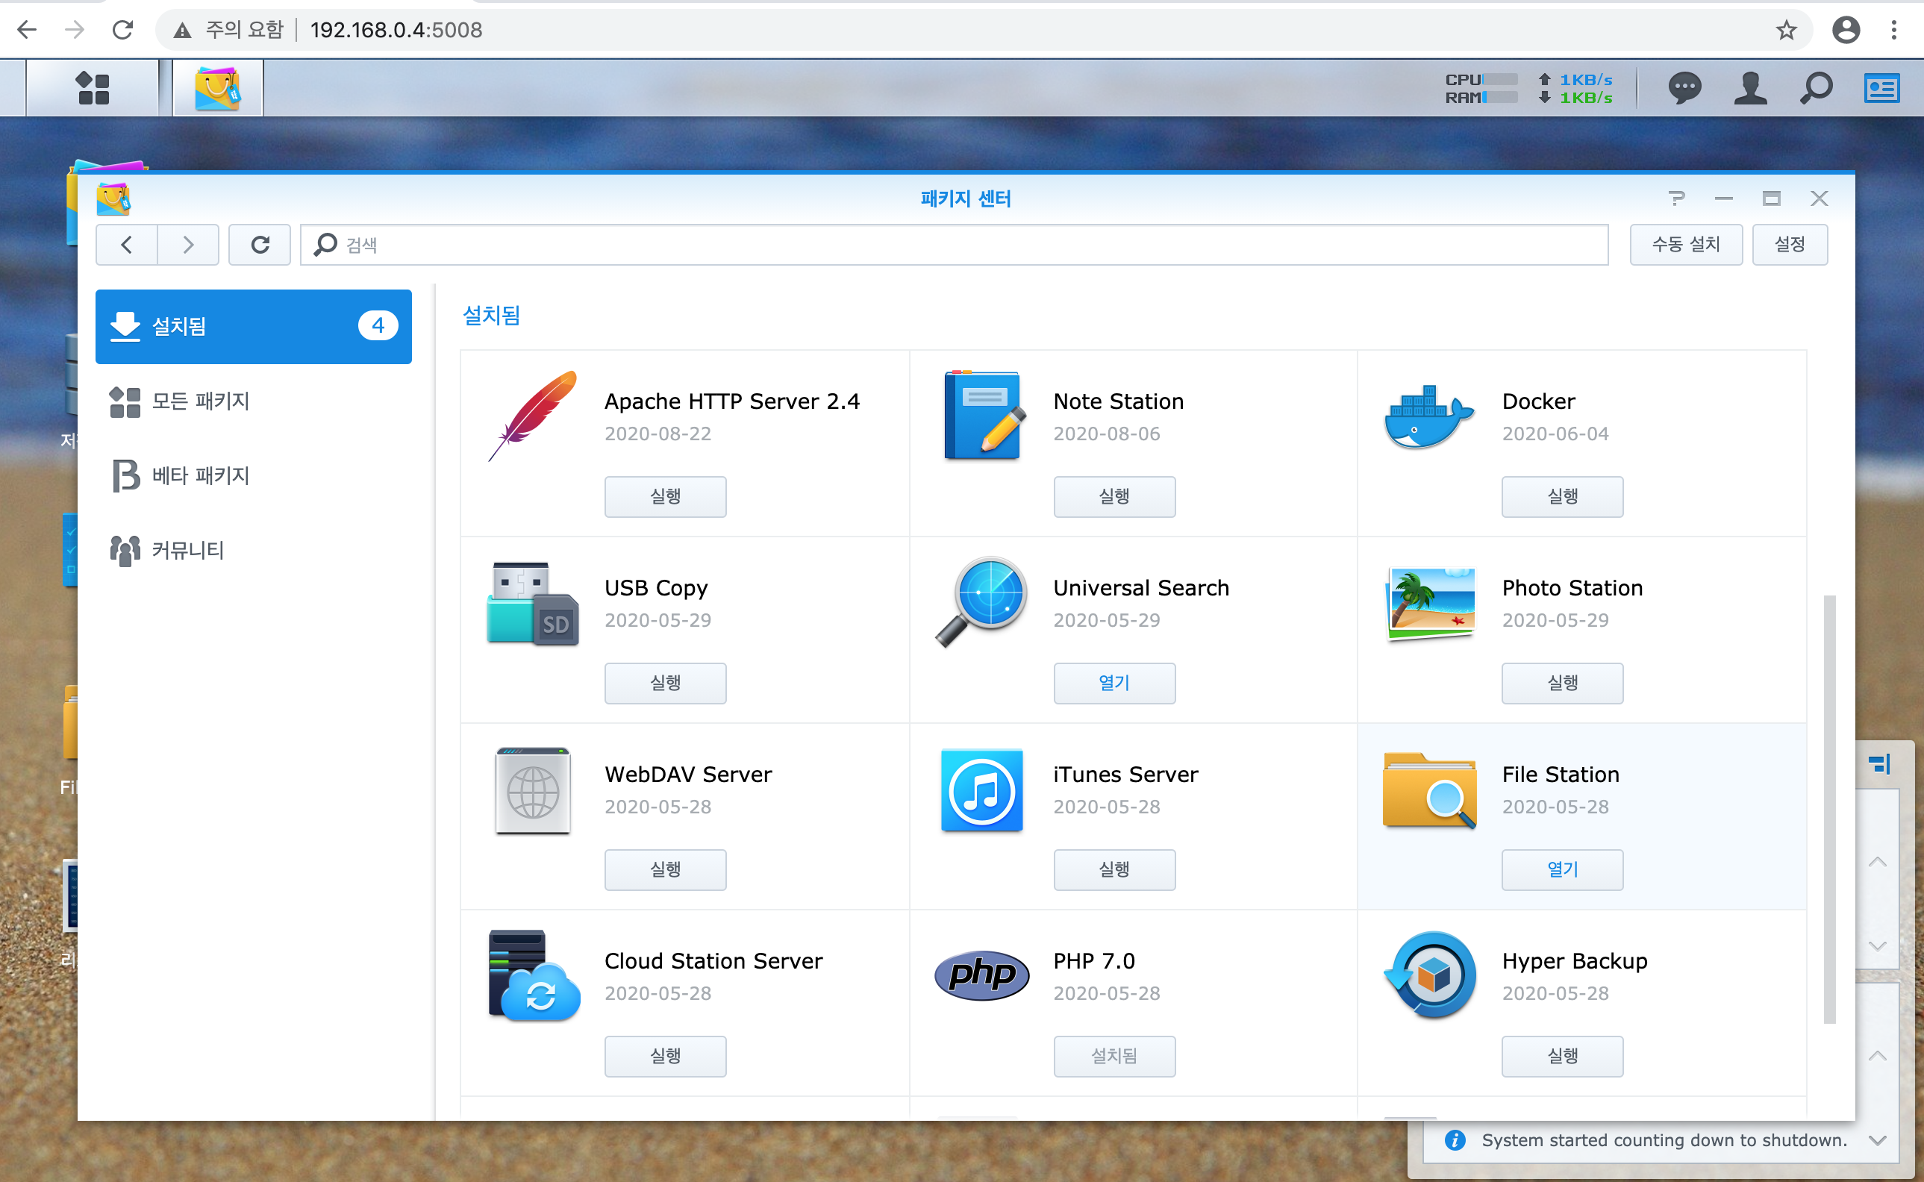Click the Hyper Backup package icon
Screen dimensions: 1924x1182
[x=1430, y=975]
